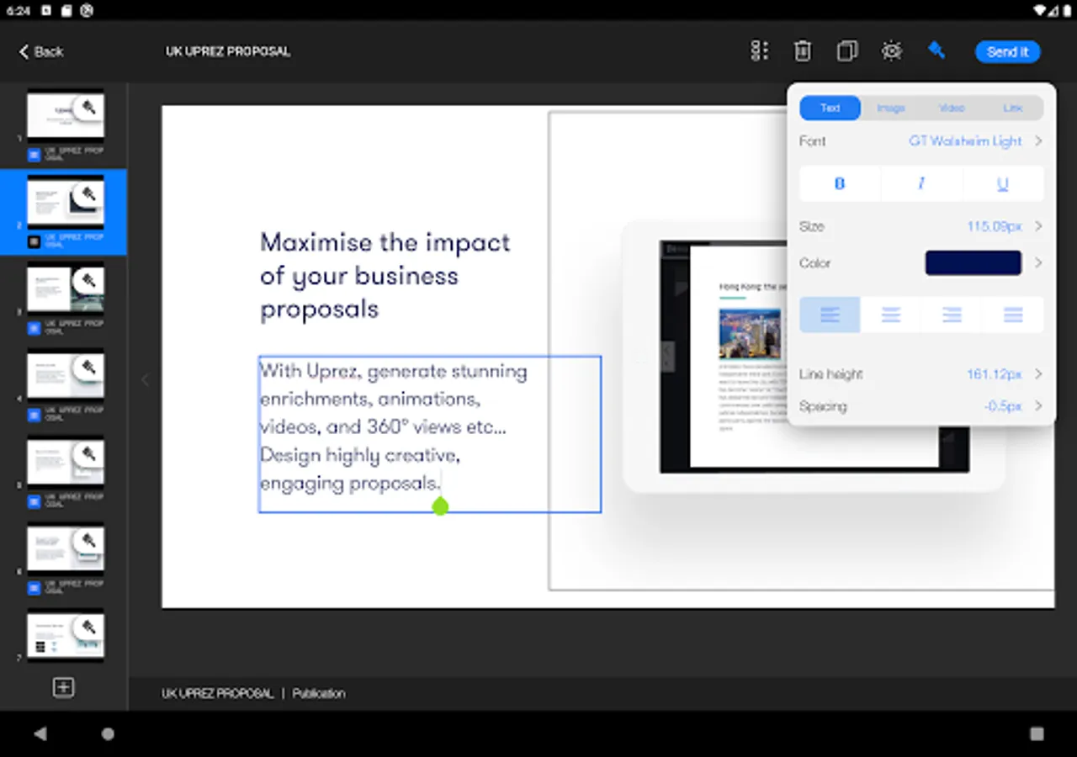1077x757 pixels.
Task: Select page 1 thumbnail
Action: tap(66, 115)
